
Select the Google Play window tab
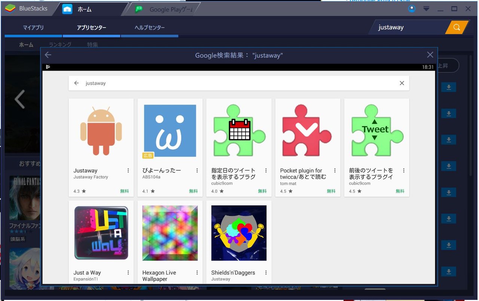point(165,9)
